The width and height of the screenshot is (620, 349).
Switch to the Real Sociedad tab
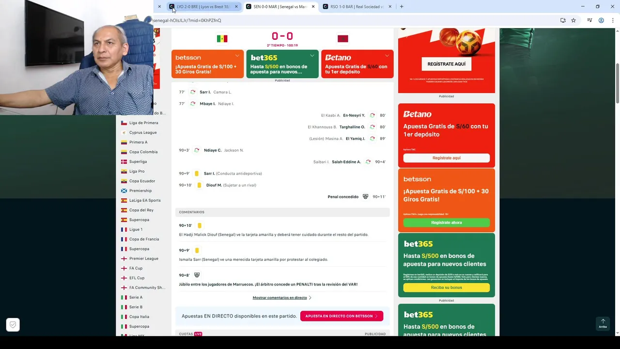coord(357,7)
